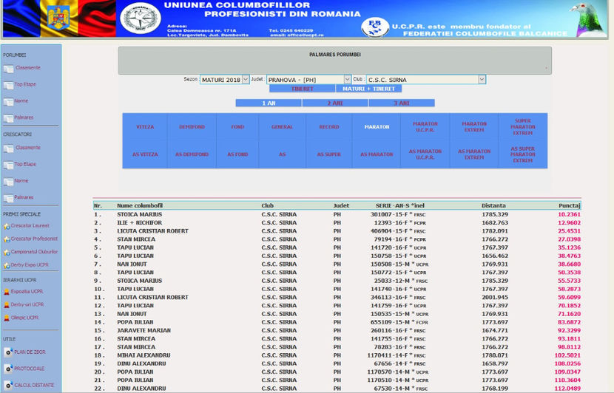This screenshot has height=393, width=614.
Task: Click the star icon beside Crescator Laureat
Action: (x=7, y=226)
